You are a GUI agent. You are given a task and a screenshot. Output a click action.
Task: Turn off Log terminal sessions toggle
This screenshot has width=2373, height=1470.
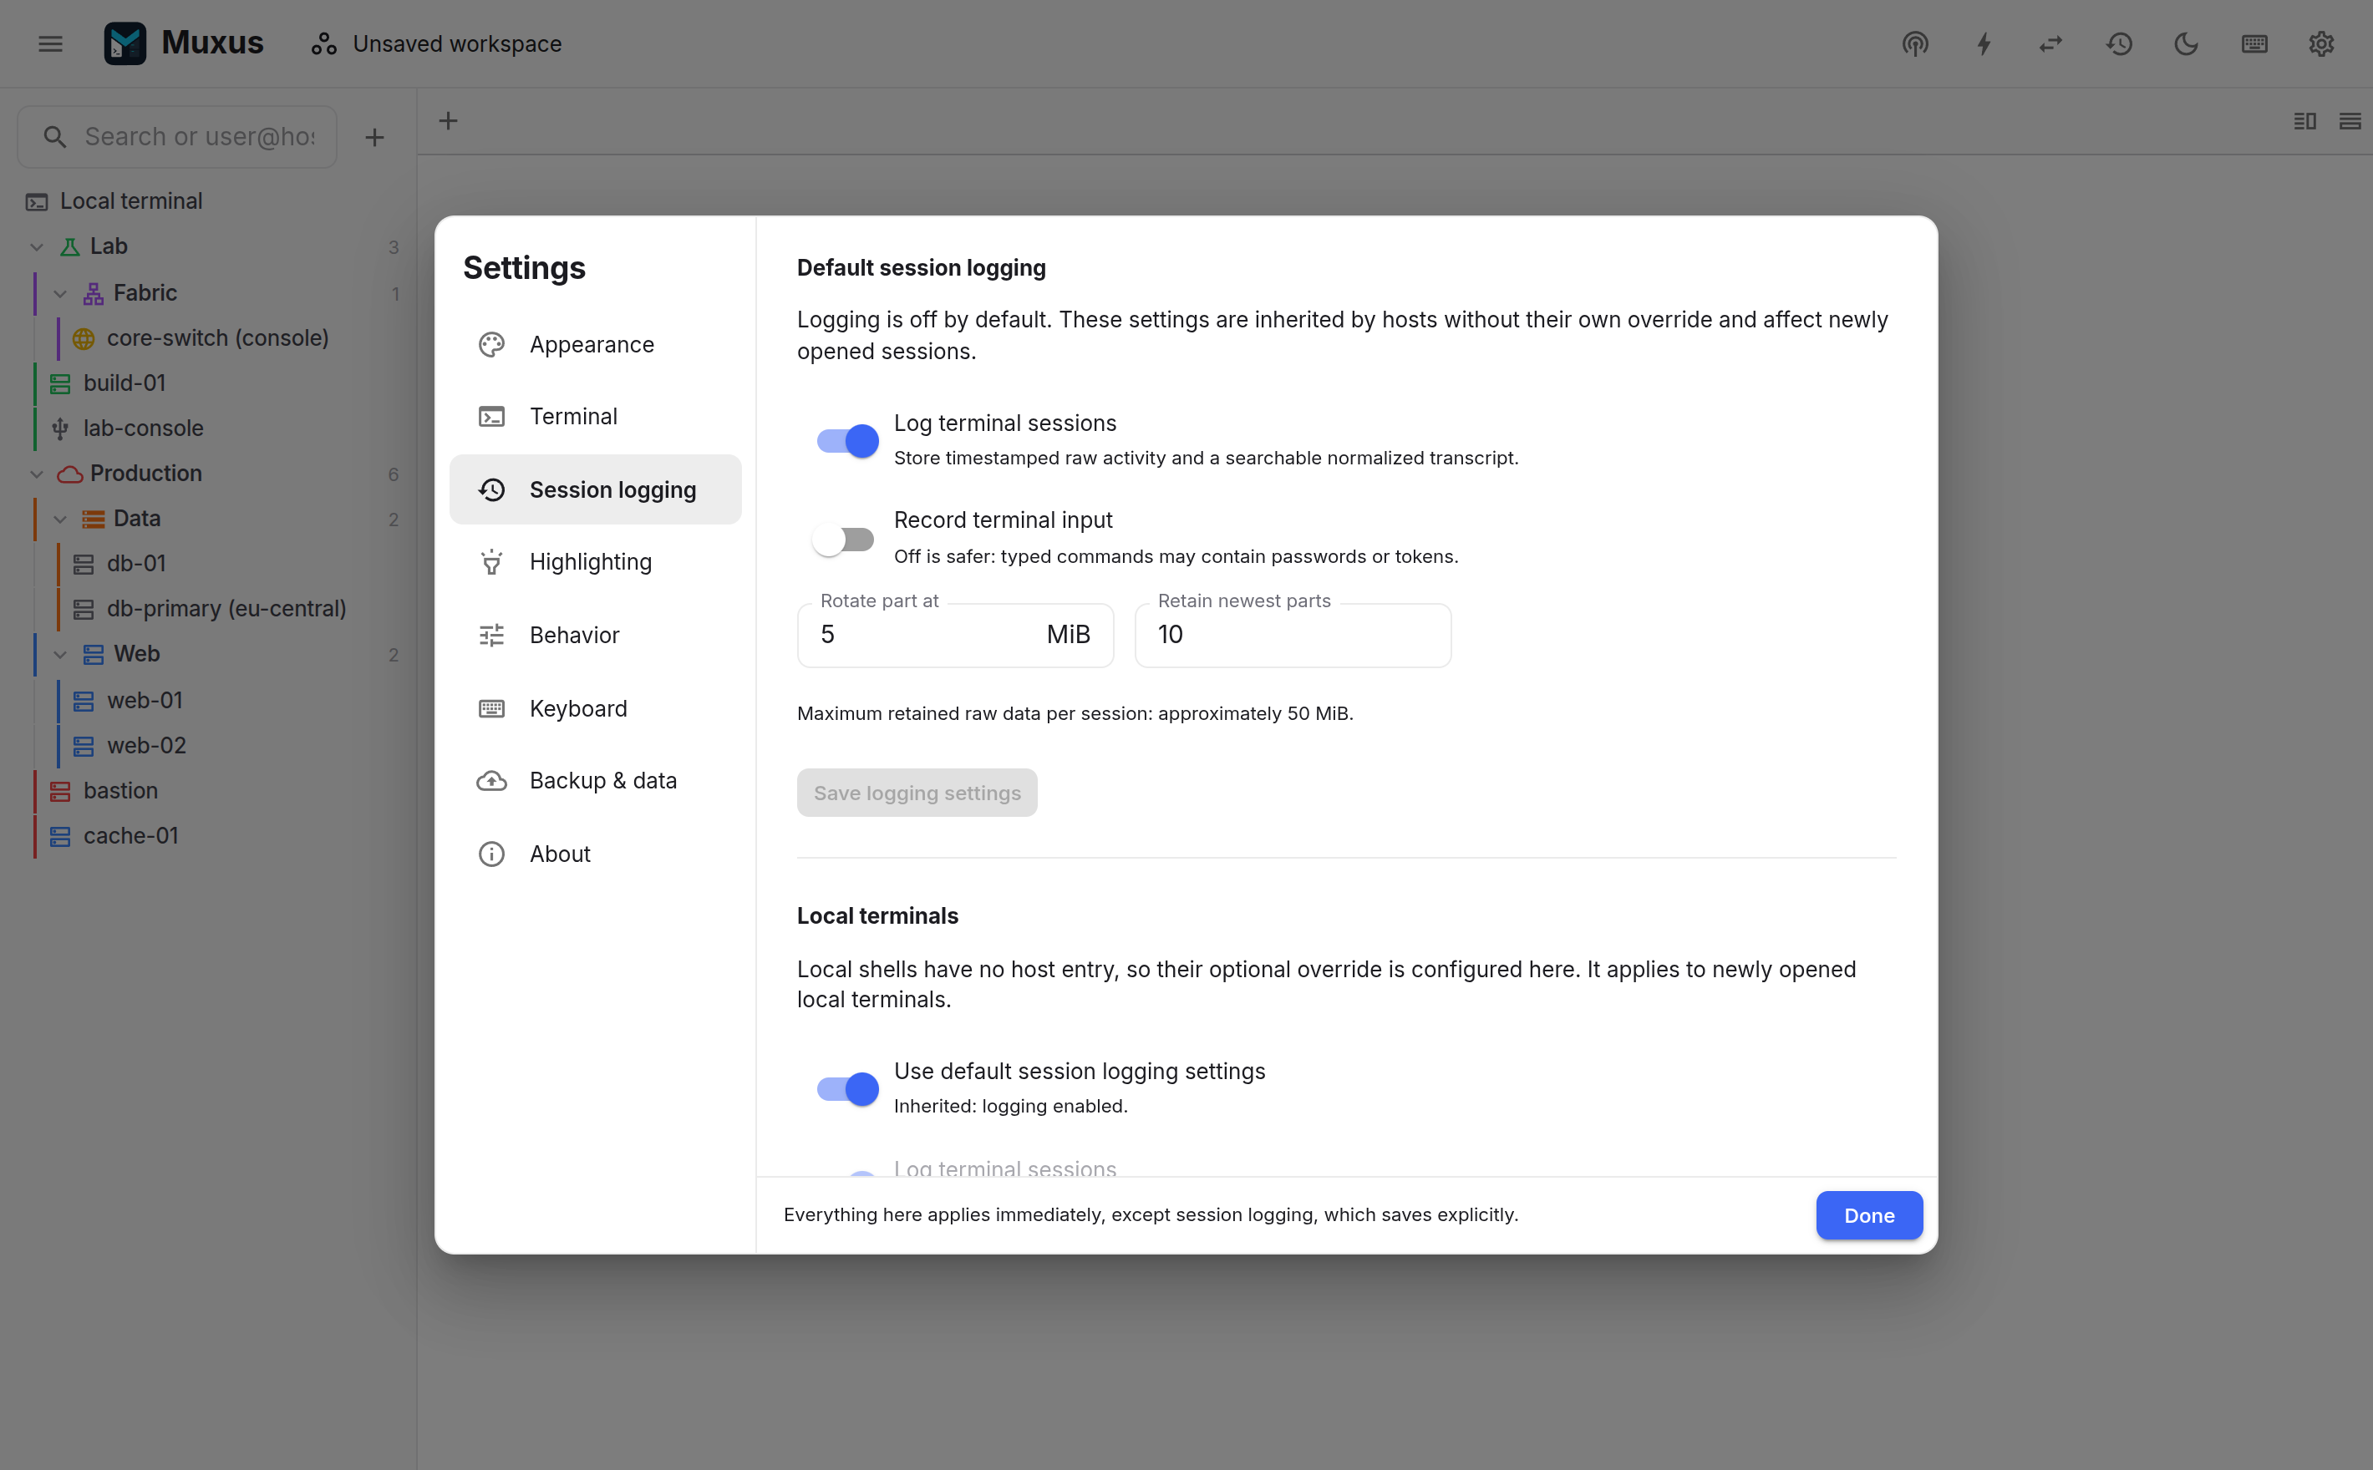click(847, 441)
